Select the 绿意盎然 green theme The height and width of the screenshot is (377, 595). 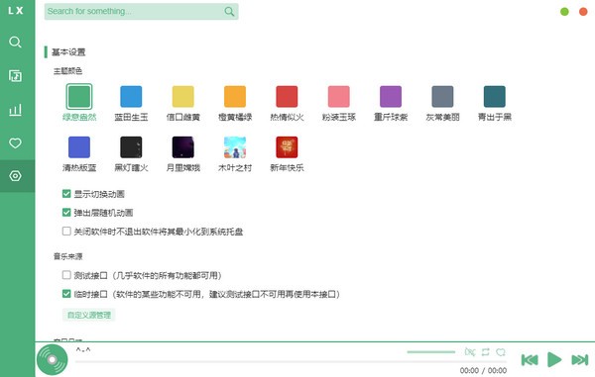pyautogui.click(x=79, y=97)
